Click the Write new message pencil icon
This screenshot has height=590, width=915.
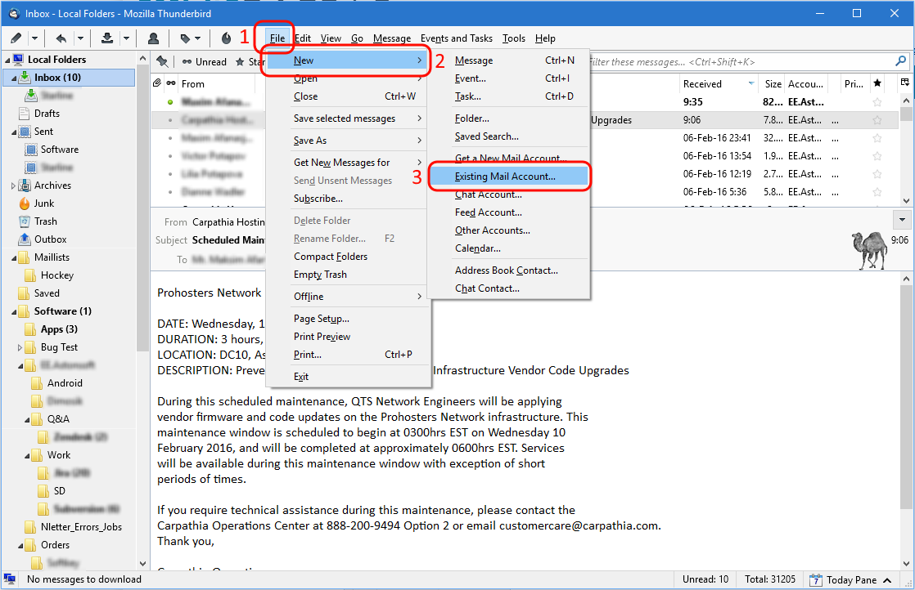(16, 38)
